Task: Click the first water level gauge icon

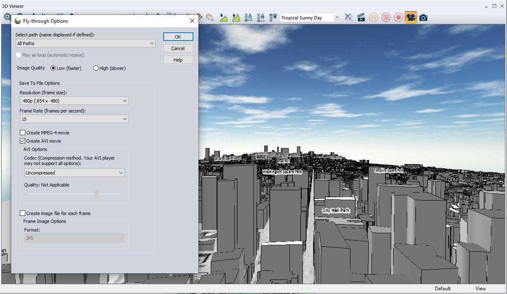Action: point(249,17)
